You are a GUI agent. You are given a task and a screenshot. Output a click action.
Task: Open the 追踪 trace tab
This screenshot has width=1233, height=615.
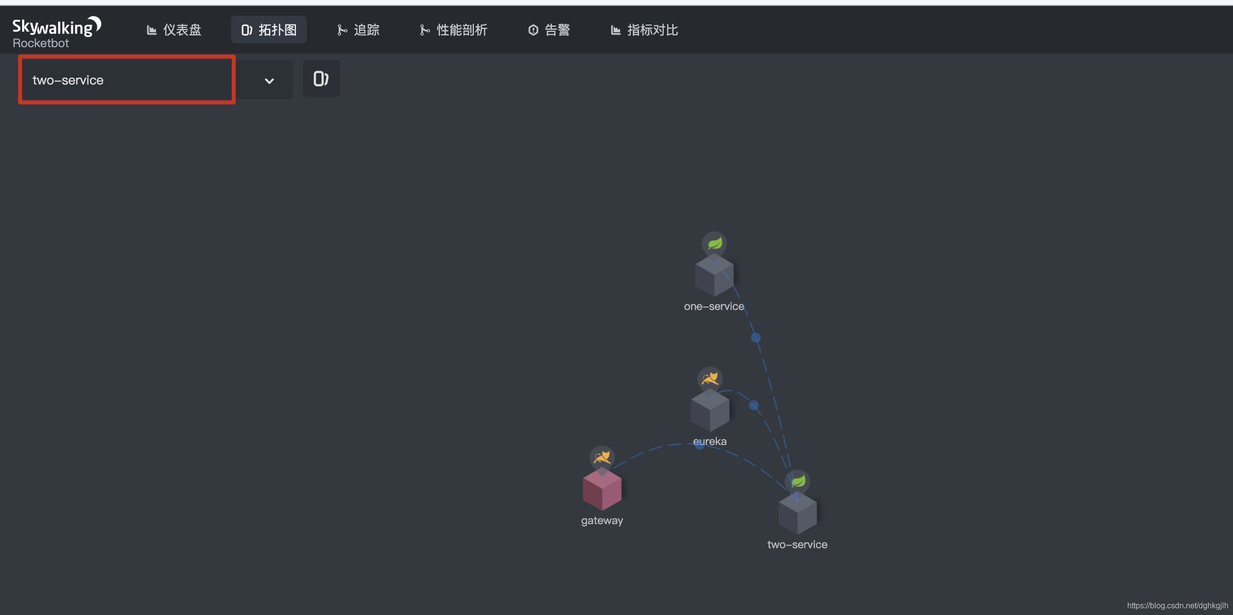pyautogui.click(x=358, y=30)
